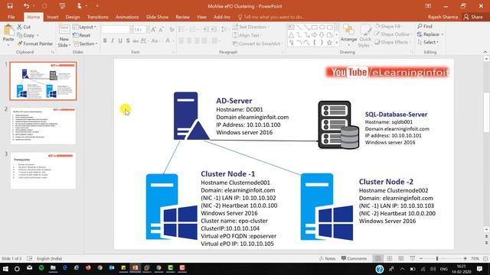Click Tell me what you want to do
Image resolution: width=490 pixels, height=275 pixels.
(270, 17)
